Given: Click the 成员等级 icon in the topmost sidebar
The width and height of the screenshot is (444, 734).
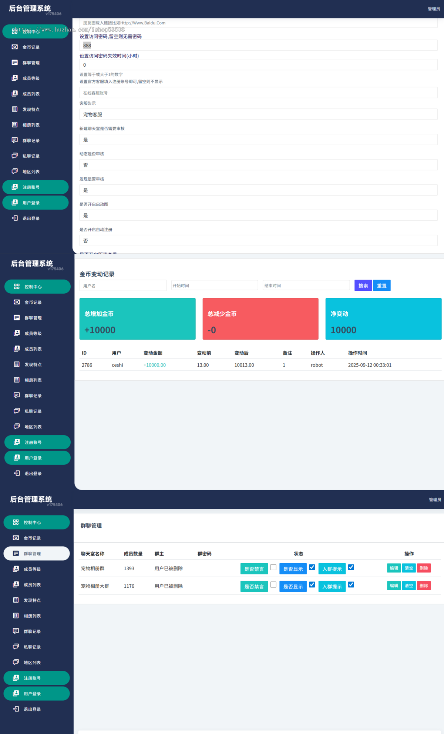Looking at the screenshot, I should pyautogui.click(x=15, y=78).
